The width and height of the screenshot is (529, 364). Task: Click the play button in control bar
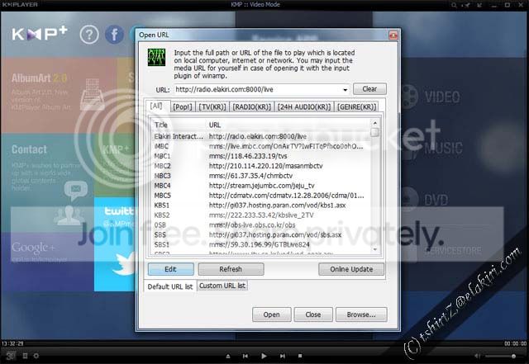pyautogui.click(x=264, y=356)
